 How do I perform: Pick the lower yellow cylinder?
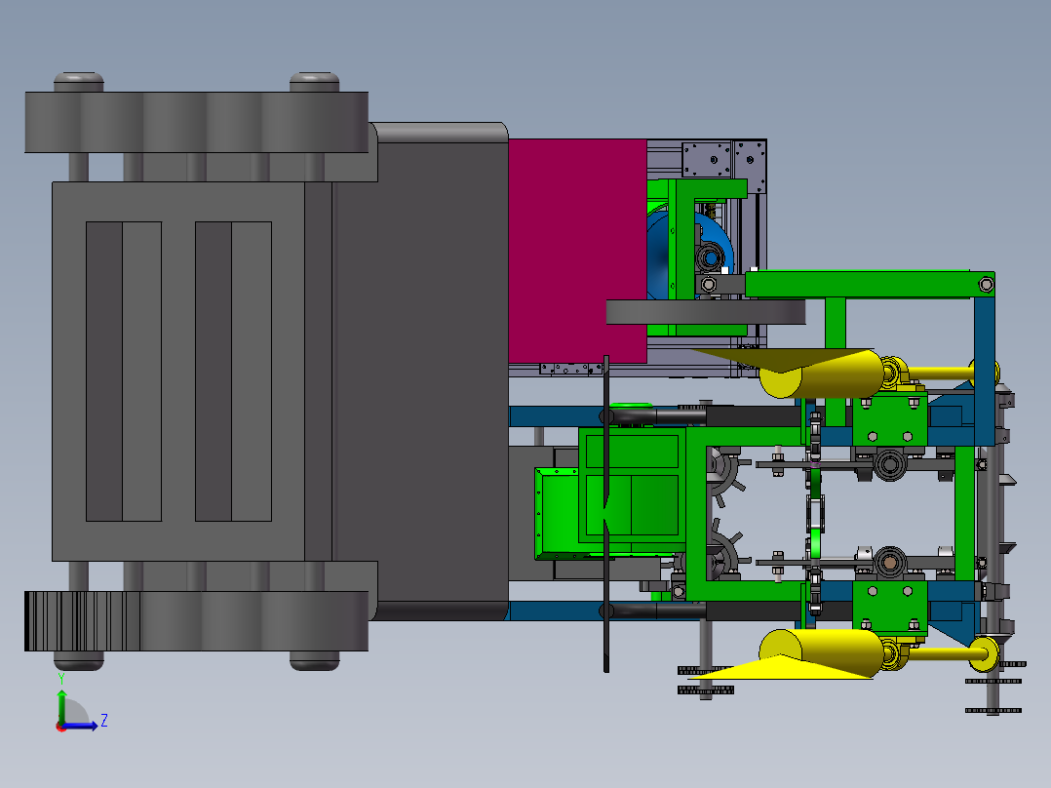[821, 653]
